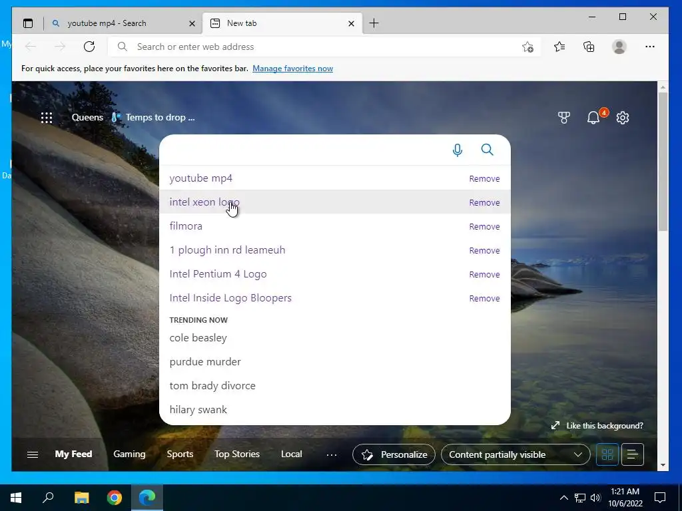This screenshot has width=682, height=511.
Task: Close the youtube mp4 - Search tab
Action: pyautogui.click(x=192, y=23)
